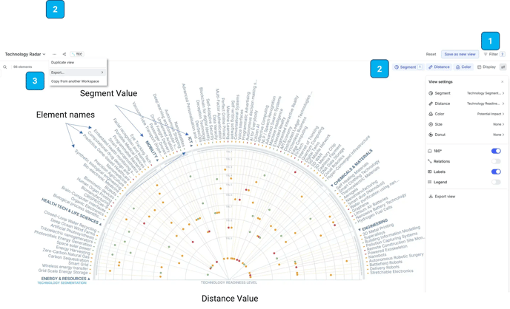510x309 pixels.
Task: Click the share icon beside Technology Radar
Action: click(64, 54)
